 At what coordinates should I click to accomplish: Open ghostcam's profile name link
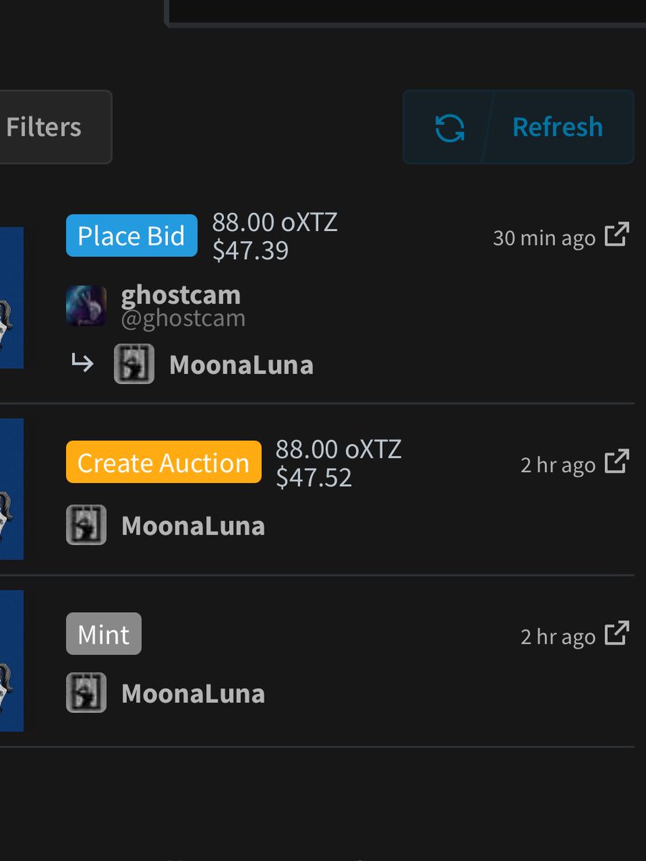[x=181, y=295]
